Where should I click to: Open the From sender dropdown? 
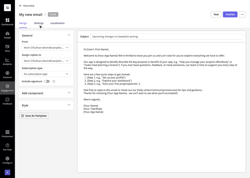[x=46, y=48]
